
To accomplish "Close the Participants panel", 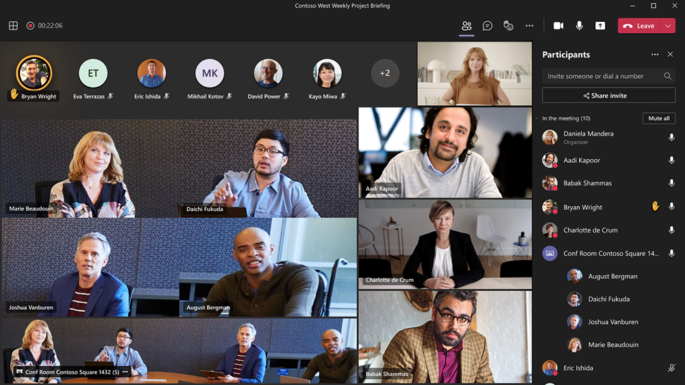I will (x=670, y=54).
